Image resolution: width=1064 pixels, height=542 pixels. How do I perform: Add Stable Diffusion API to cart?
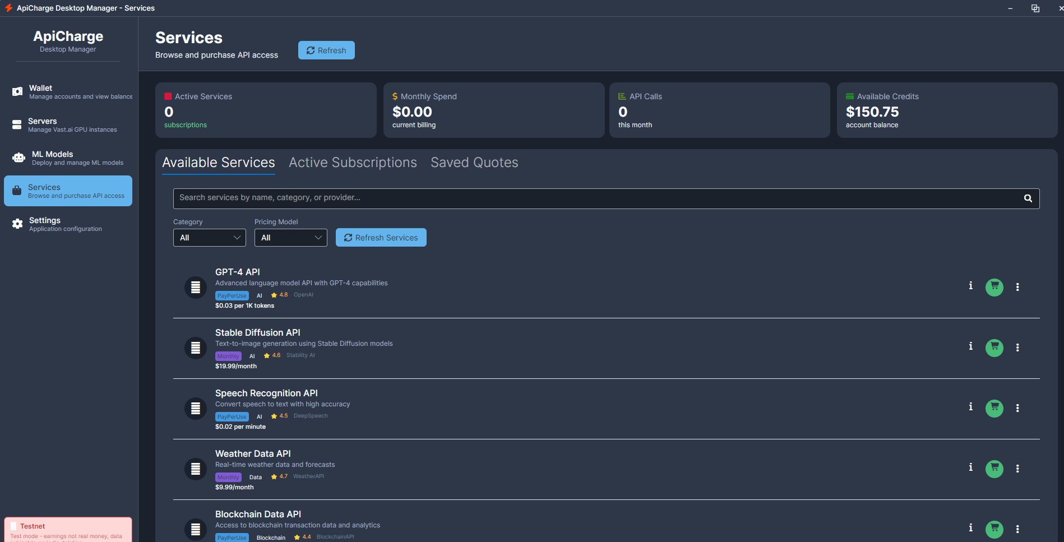(994, 348)
